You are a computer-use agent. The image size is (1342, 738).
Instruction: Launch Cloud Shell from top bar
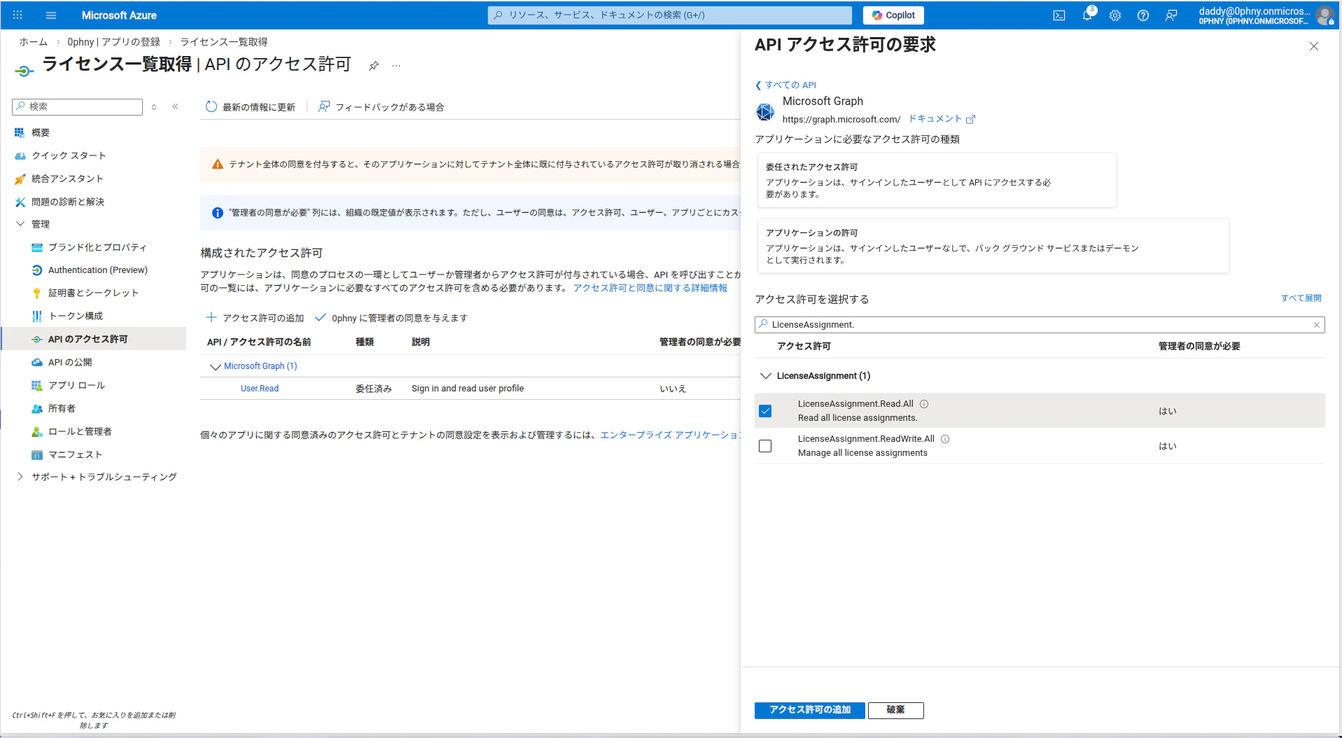pyautogui.click(x=1059, y=15)
